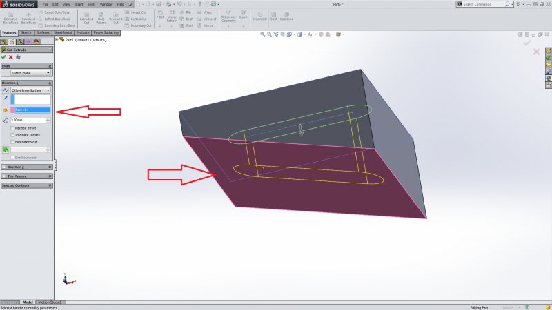The height and width of the screenshot is (310, 552).
Task: Switch to the Sketch tab
Action: [x=26, y=32]
